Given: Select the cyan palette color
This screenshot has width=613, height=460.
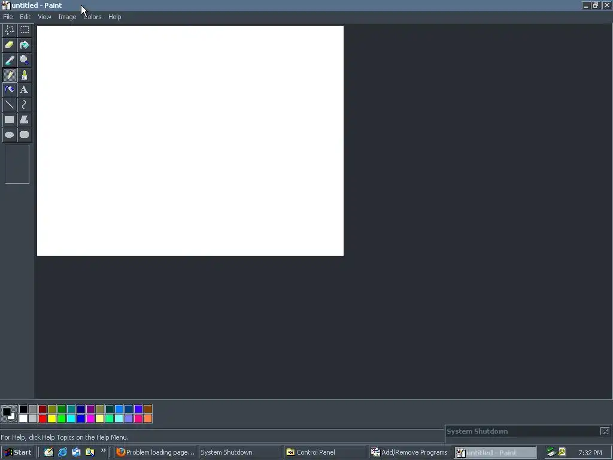Looking at the screenshot, I should (71, 419).
